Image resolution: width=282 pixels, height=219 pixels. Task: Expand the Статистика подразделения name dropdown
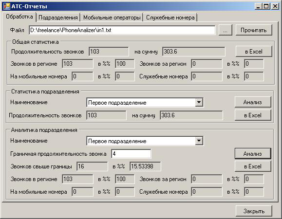[x=199, y=102]
